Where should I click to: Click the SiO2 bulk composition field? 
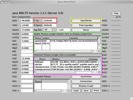pos(27,21)
